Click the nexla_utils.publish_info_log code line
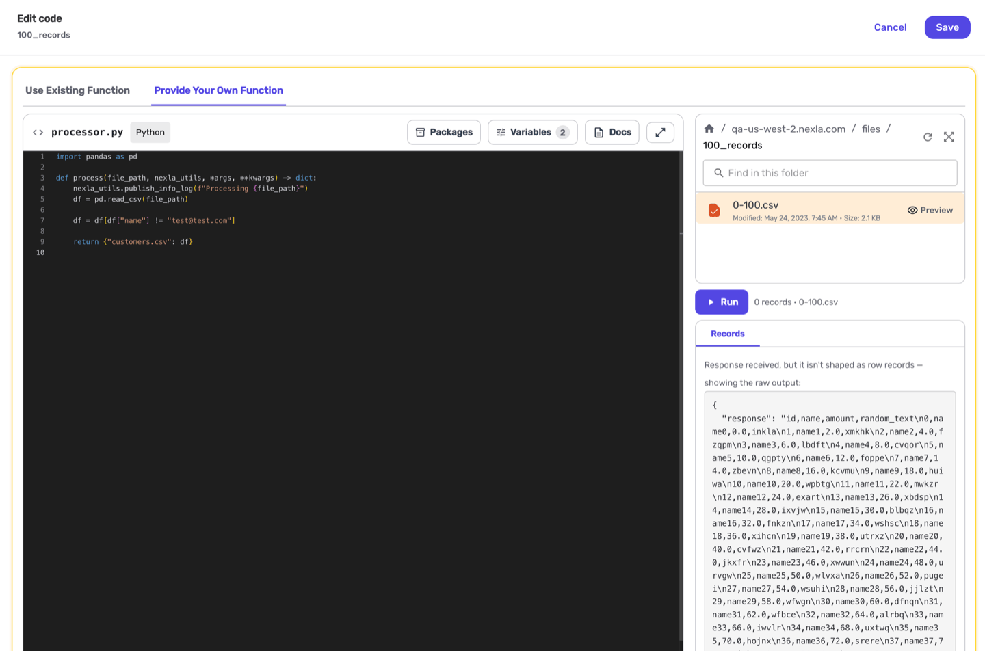 pos(190,189)
